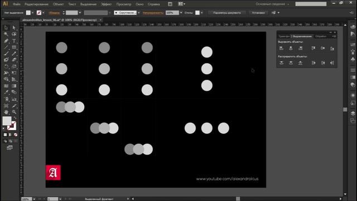Select the Rotate tool

6,66
